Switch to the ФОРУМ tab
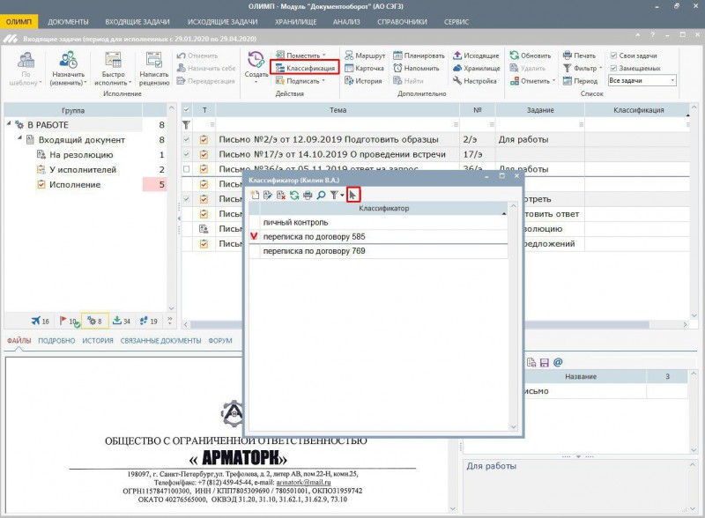 click(220, 340)
